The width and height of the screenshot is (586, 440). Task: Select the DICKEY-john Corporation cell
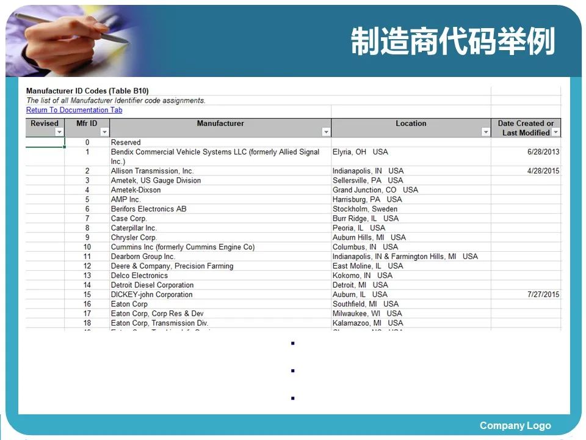[220, 295]
